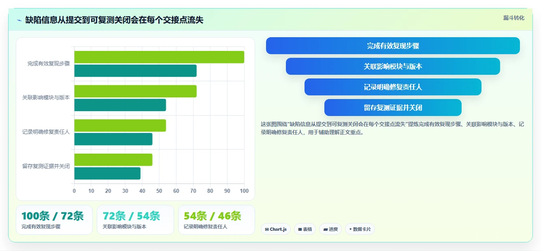Click the chart axis label 记录明确修复责任人
This screenshot has width=541, height=251.
pos(46,132)
